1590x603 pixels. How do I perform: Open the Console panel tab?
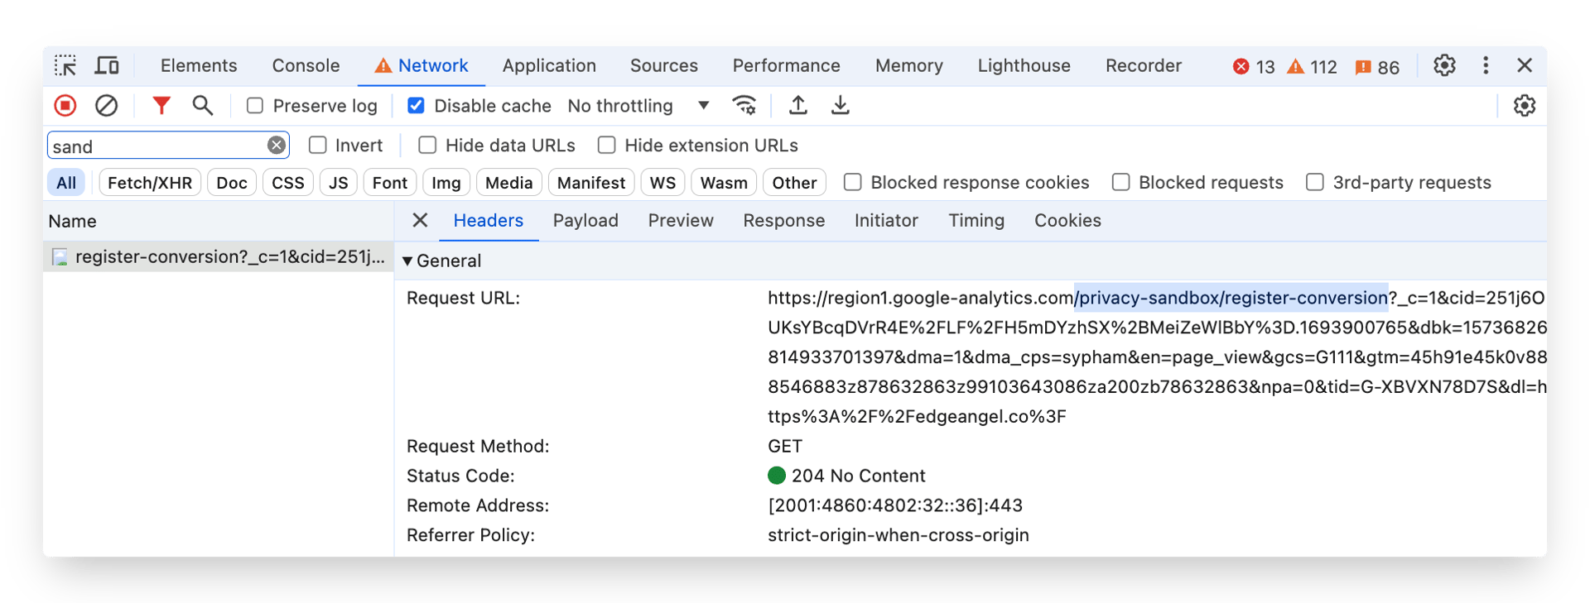pos(306,65)
